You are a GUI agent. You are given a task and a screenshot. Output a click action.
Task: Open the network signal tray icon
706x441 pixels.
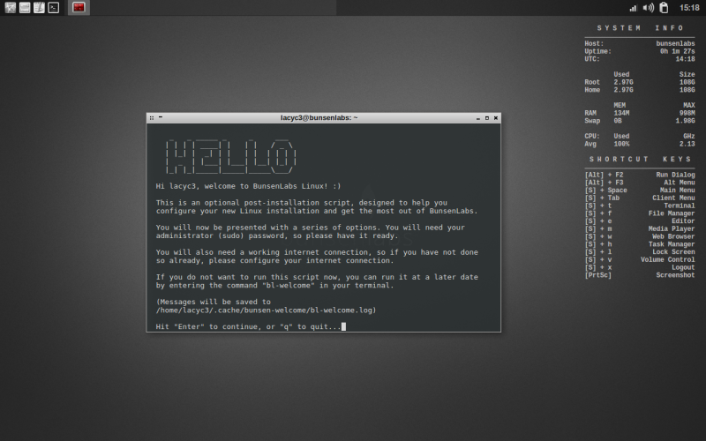tap(633, 8)
